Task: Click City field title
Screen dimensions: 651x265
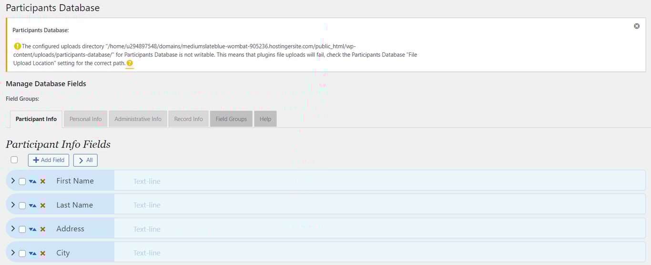Action: point(63,253)
